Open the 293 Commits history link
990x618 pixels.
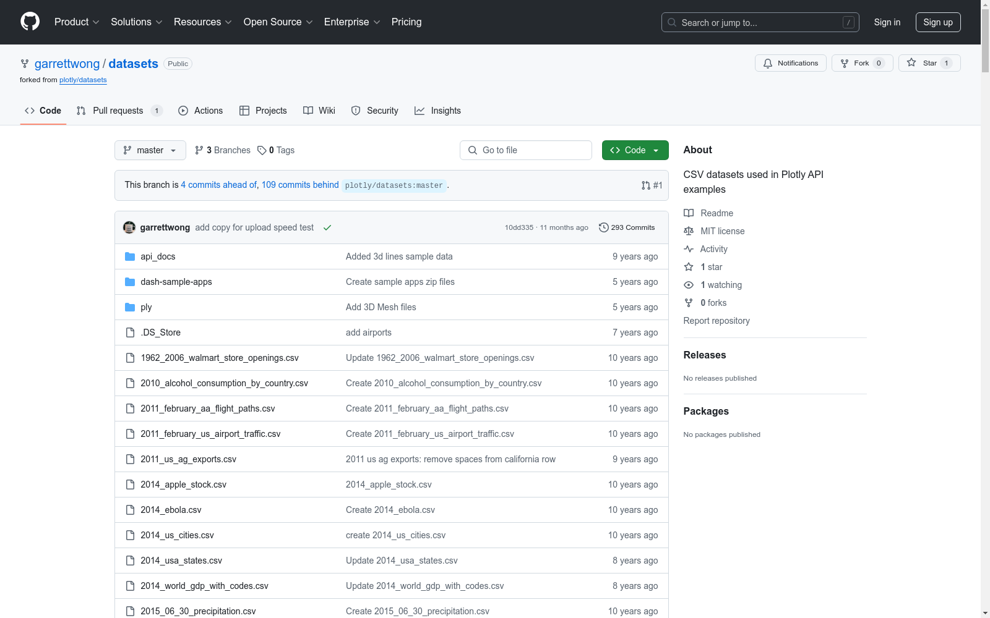pyautogui.click(x=627, y=227)
